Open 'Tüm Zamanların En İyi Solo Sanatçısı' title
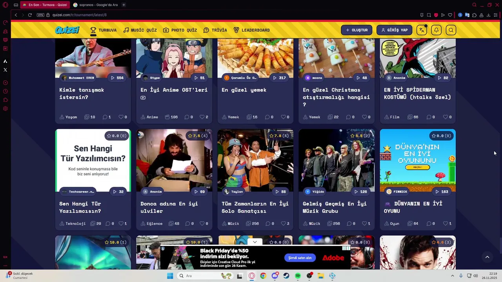The width and height of the screenshot is (502, 282). (255, 207)
